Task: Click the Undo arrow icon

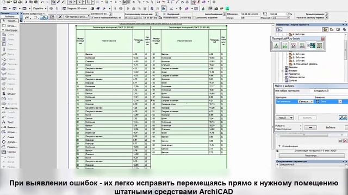Action: coord(42,2)
